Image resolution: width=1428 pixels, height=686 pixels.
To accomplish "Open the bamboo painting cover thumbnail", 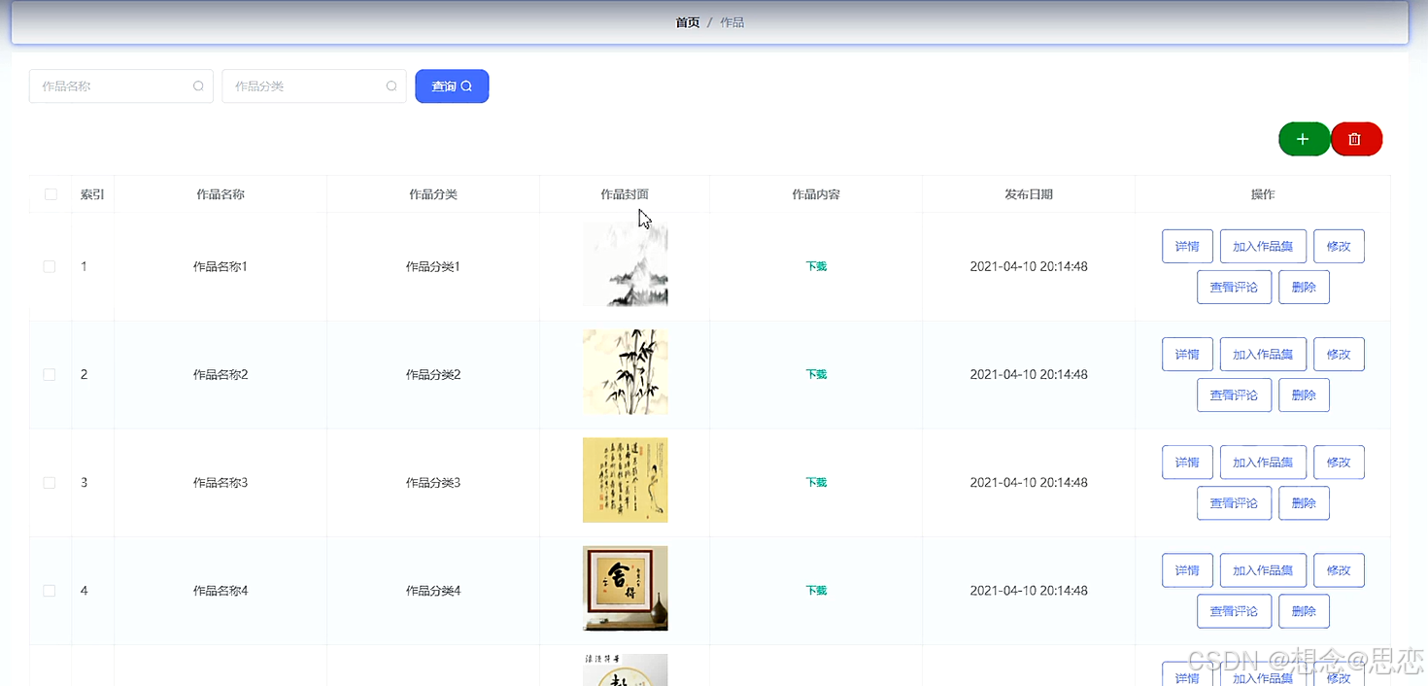I will 625,372.
